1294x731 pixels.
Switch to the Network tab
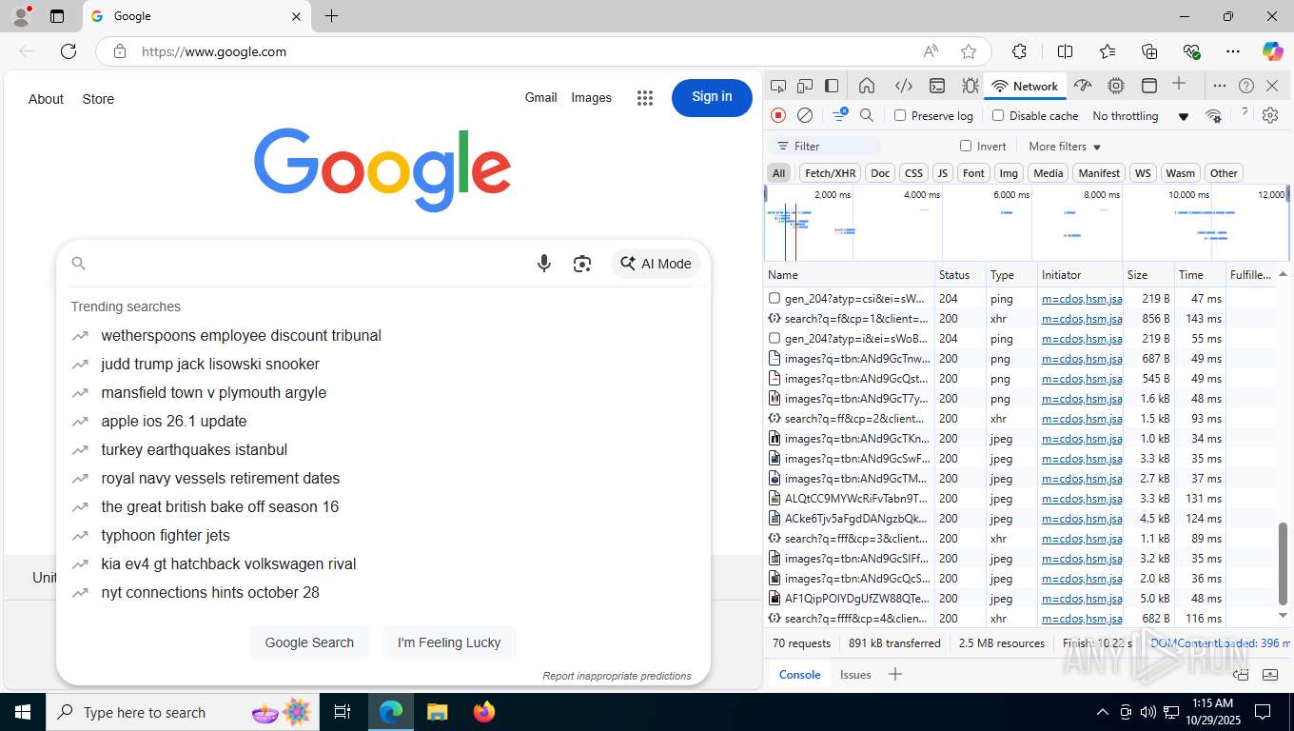1025,86
